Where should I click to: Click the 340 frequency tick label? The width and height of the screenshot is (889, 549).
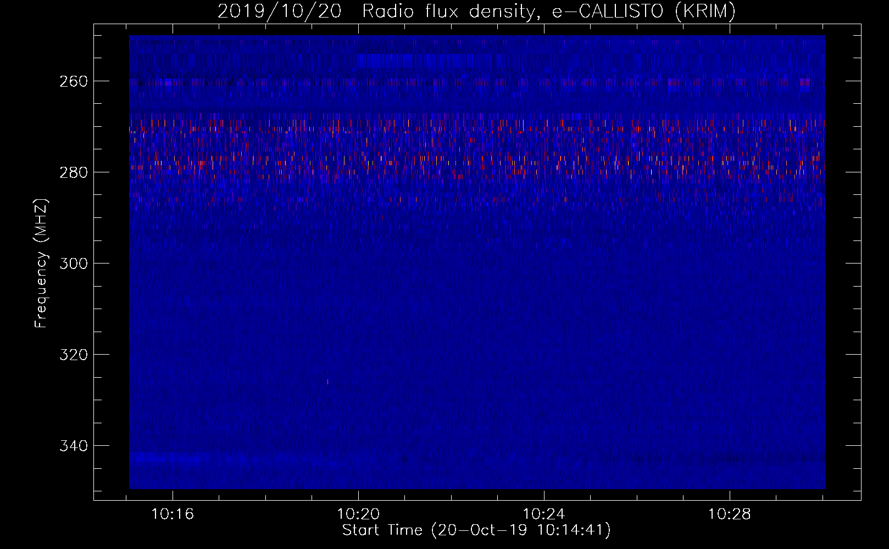74,446
